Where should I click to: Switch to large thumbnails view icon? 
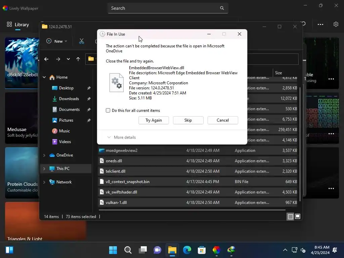coord(298,217)
